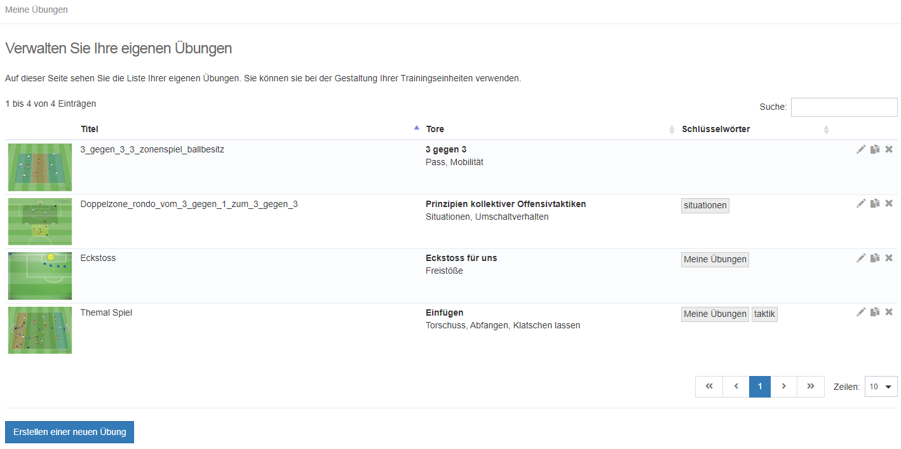Go to the next page arrow

click(784, 387)
